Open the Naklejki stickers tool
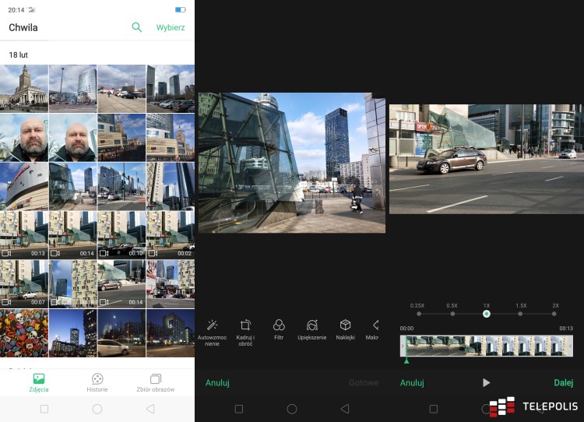584x422 pixels. pos(345,329)
